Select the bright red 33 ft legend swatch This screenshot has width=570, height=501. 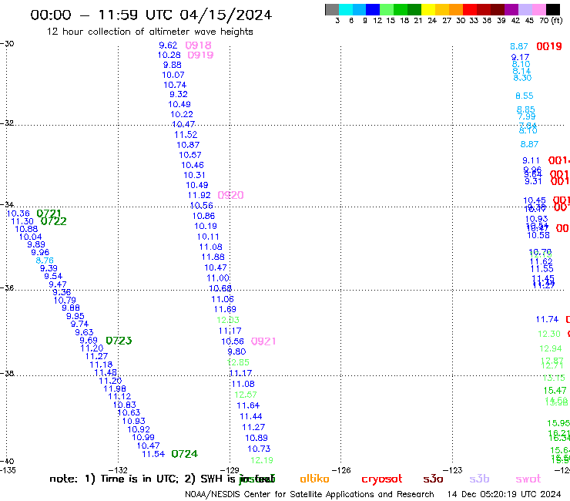pos(469,9)
